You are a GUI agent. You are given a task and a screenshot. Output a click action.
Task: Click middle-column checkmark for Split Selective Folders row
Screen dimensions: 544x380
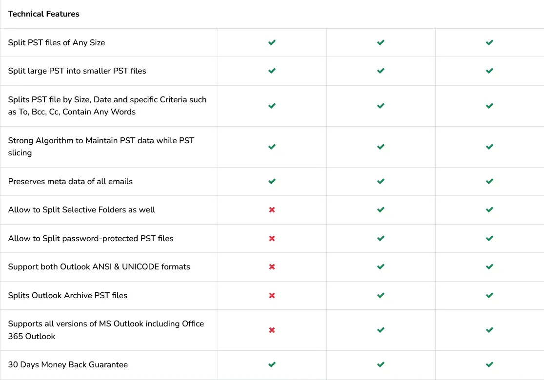pos(381,210)
